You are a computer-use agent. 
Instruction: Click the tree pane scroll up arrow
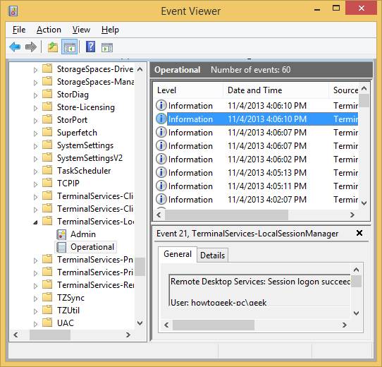[x=140, y=70]
